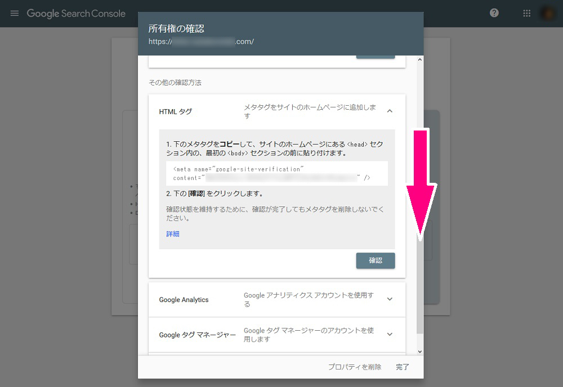This screenshot has height=387, width=563.
Task: Click scrollbar up arrow in dialog
Action: coord(420,60)
